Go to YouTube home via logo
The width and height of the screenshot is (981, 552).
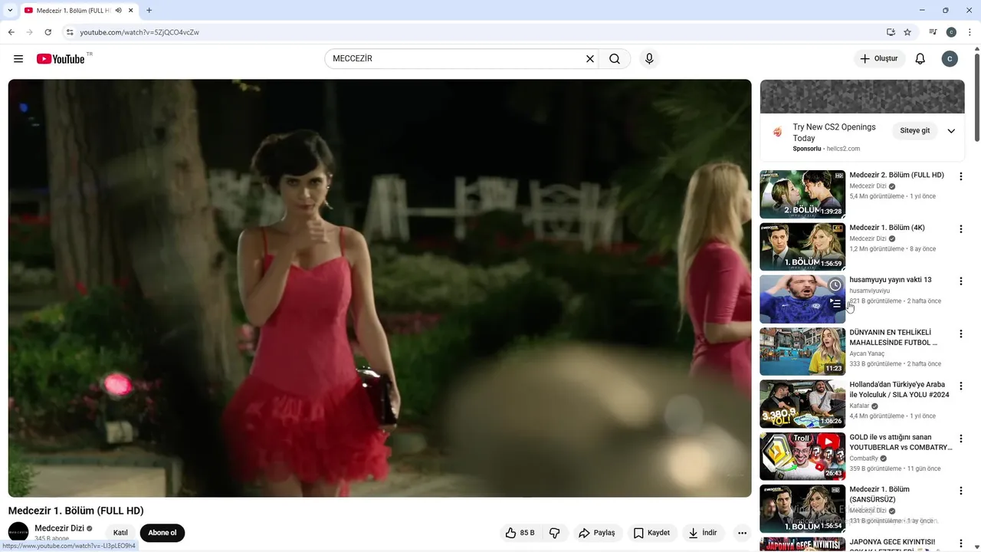click(61, 59)
